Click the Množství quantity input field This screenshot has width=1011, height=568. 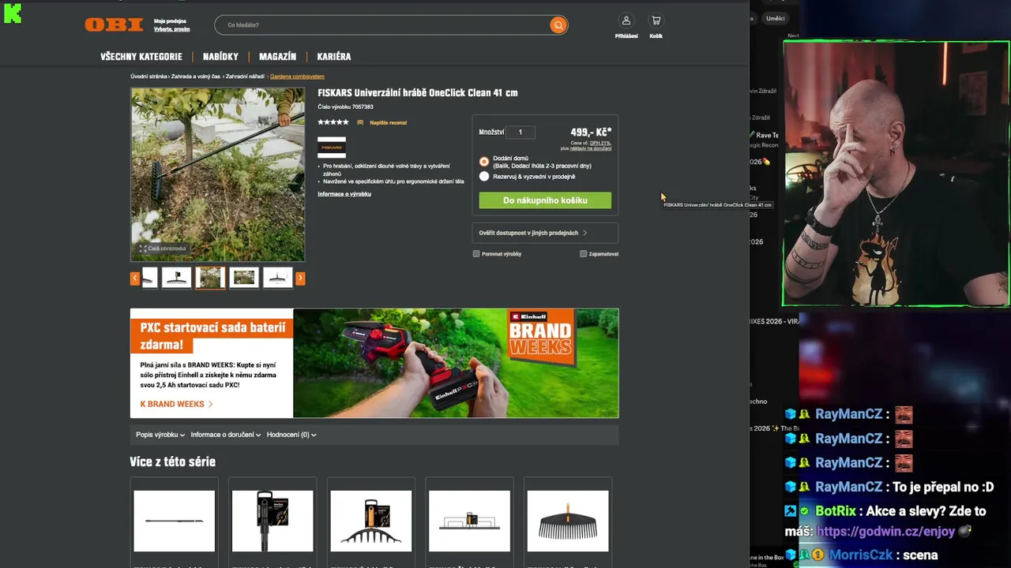[x=520, y=133]
